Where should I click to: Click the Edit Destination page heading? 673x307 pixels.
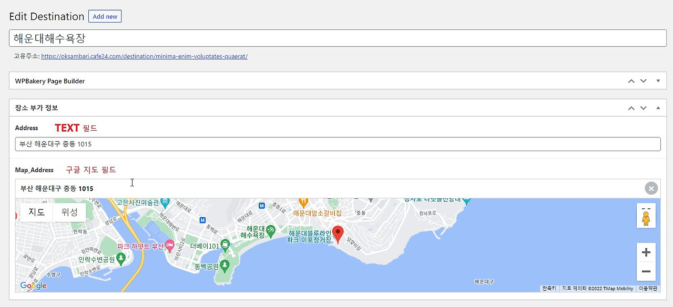tap(46, 17)
